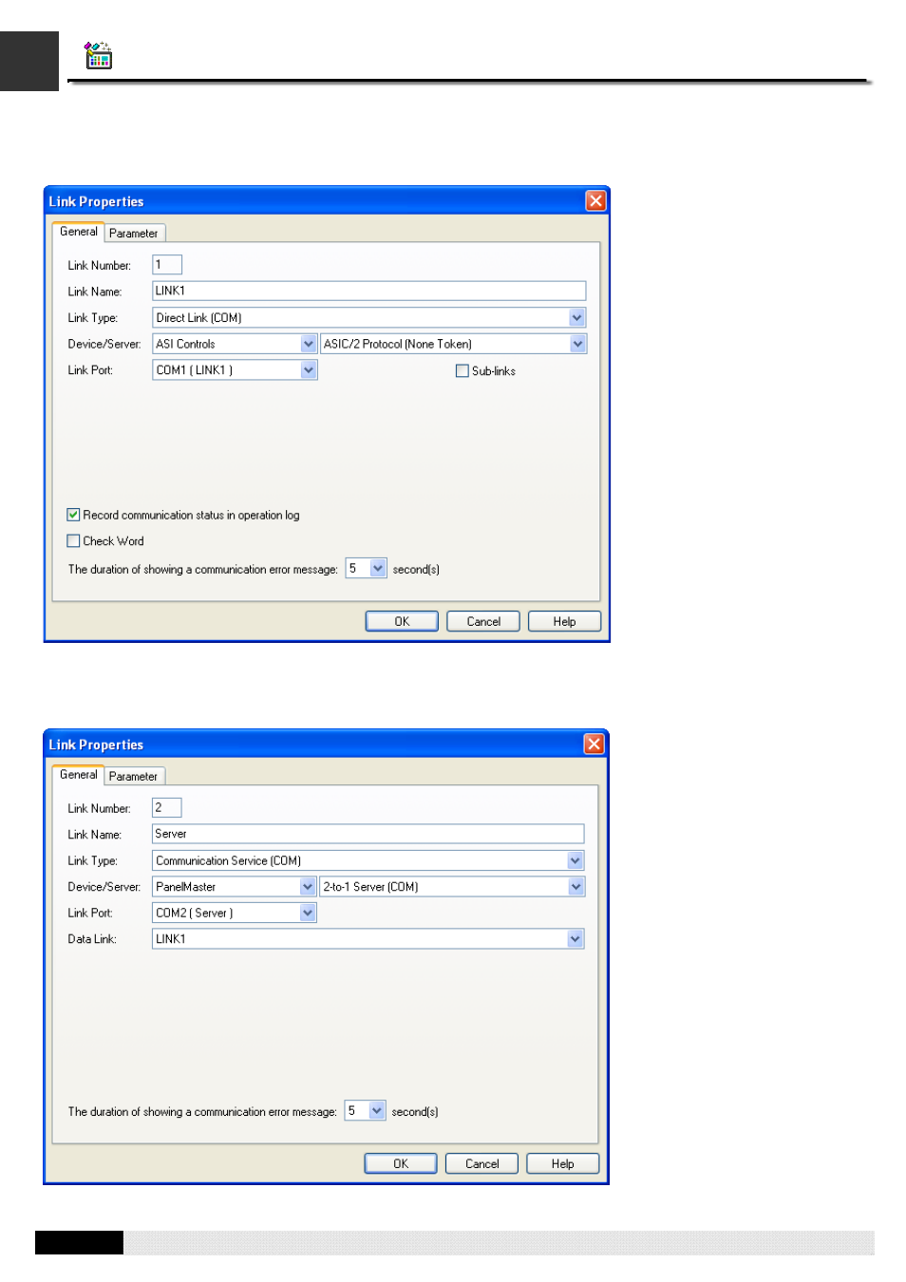Cancel the LINK1 Link Properties dialog

coord(483,621)
